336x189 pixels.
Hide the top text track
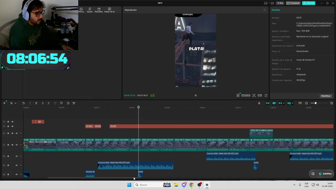tap(12, 122)
